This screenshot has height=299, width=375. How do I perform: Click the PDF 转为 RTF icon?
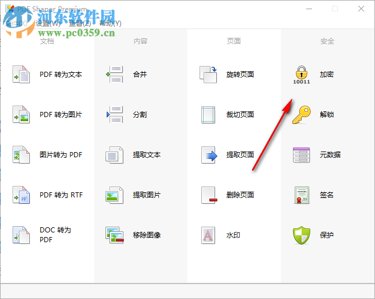click(21, 195)
